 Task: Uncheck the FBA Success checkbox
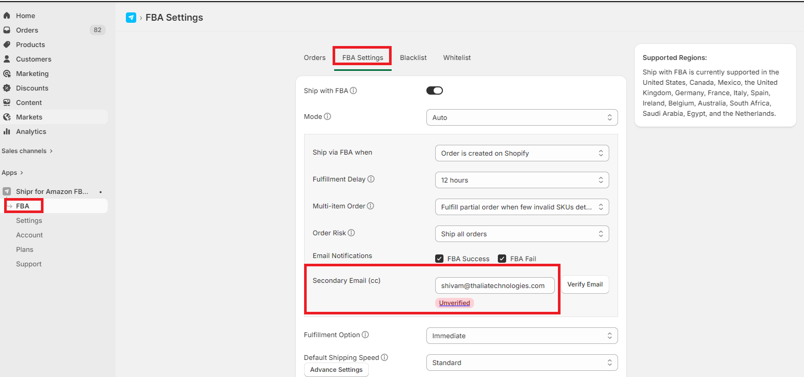tap(439, 259)
